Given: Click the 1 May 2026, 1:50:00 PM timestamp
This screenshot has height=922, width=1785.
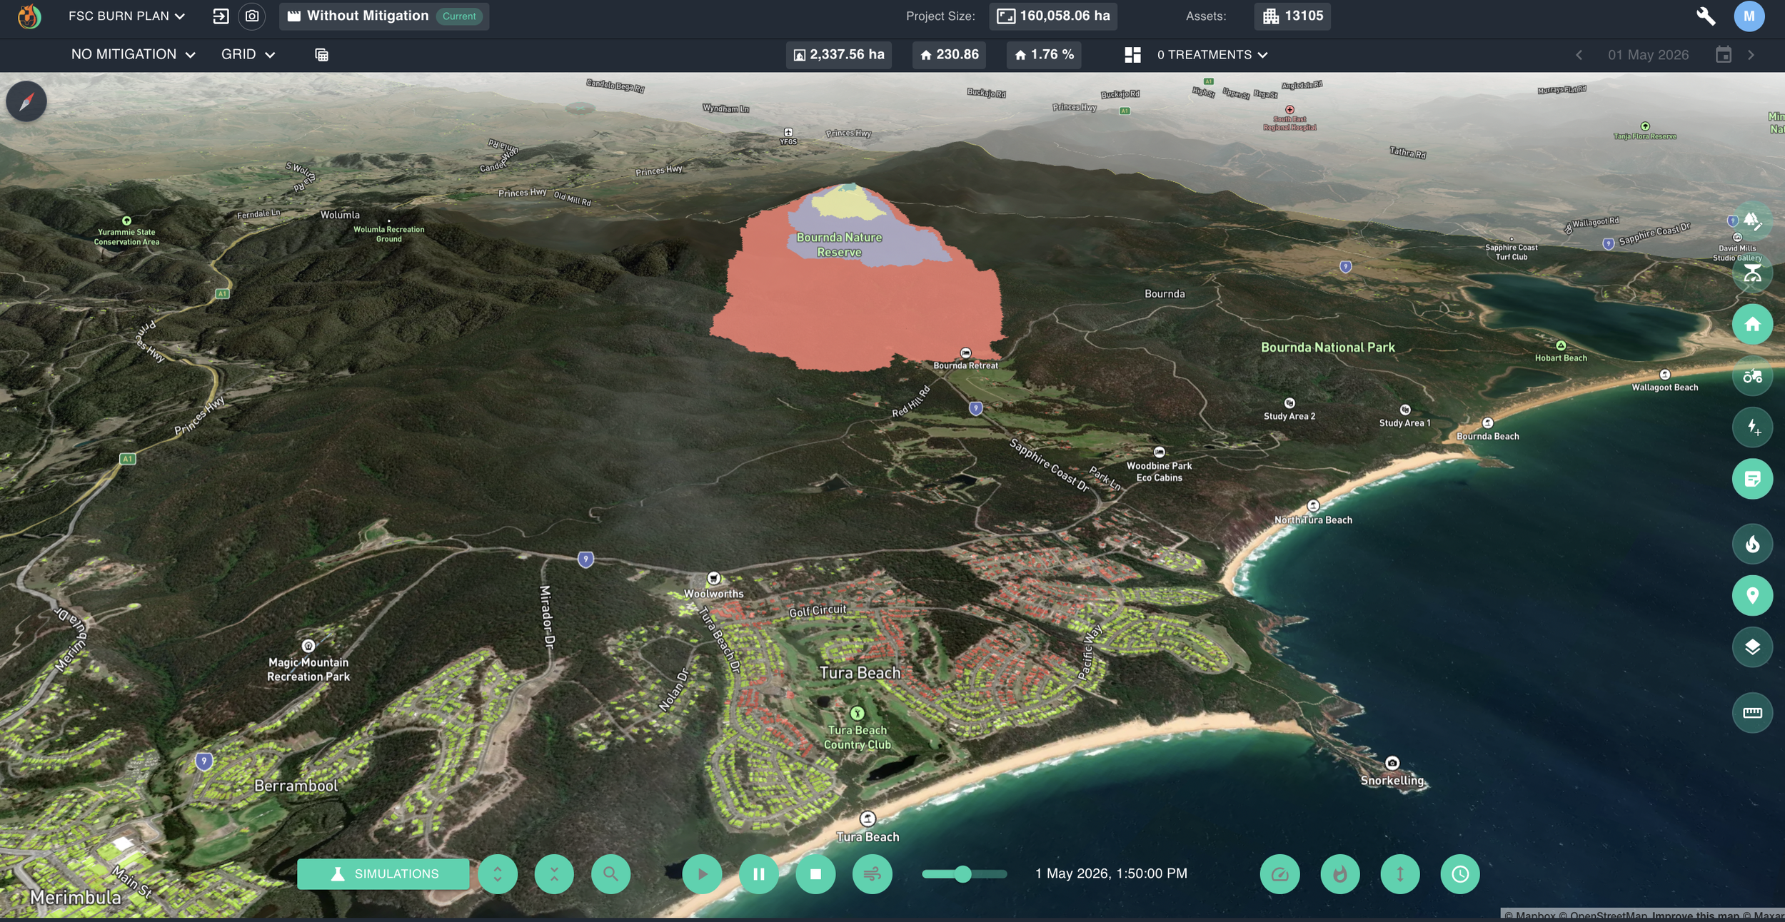Looking at the screenshot, I should point(1111,873).
